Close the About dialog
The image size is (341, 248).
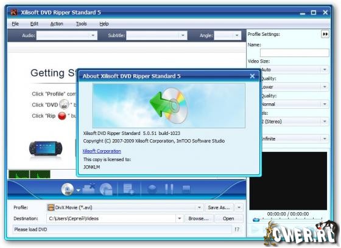click(252, 76)
